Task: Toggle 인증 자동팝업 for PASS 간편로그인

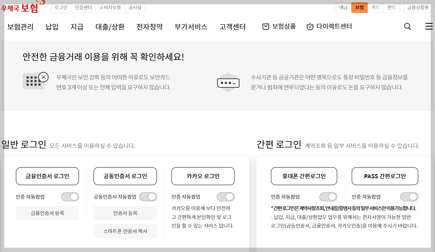Action: (x=409, y=197)
